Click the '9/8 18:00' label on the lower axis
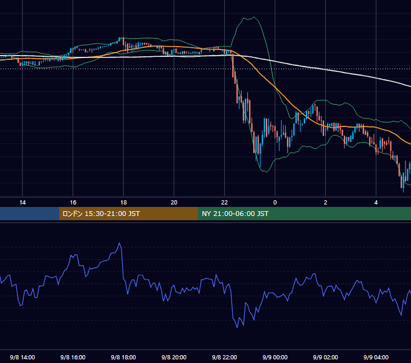411x363 pixels. [123, 357]
